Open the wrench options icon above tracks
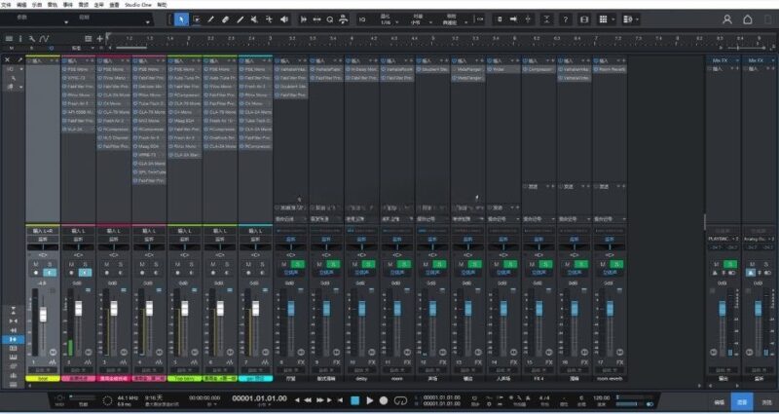 tap(32, 38)
